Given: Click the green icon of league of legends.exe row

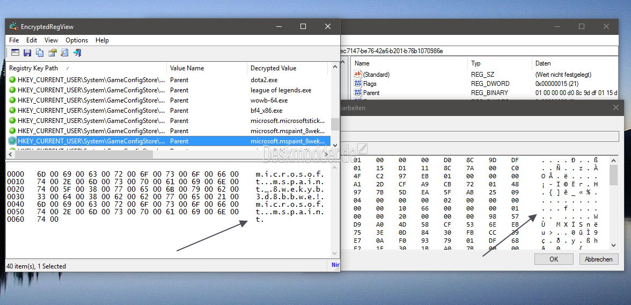Looking at the screenshot, I should (x=12, y=90).
